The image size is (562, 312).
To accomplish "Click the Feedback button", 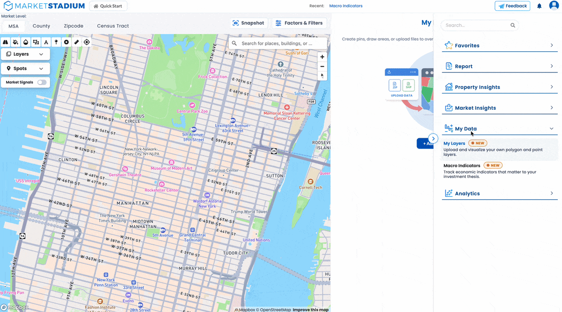I will (x=512, y=6).
